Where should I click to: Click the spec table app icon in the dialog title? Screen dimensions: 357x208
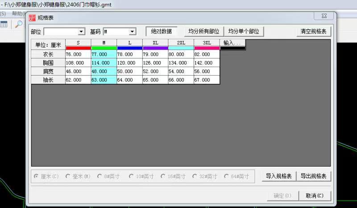pyautogui.click(x=32, y=18)
